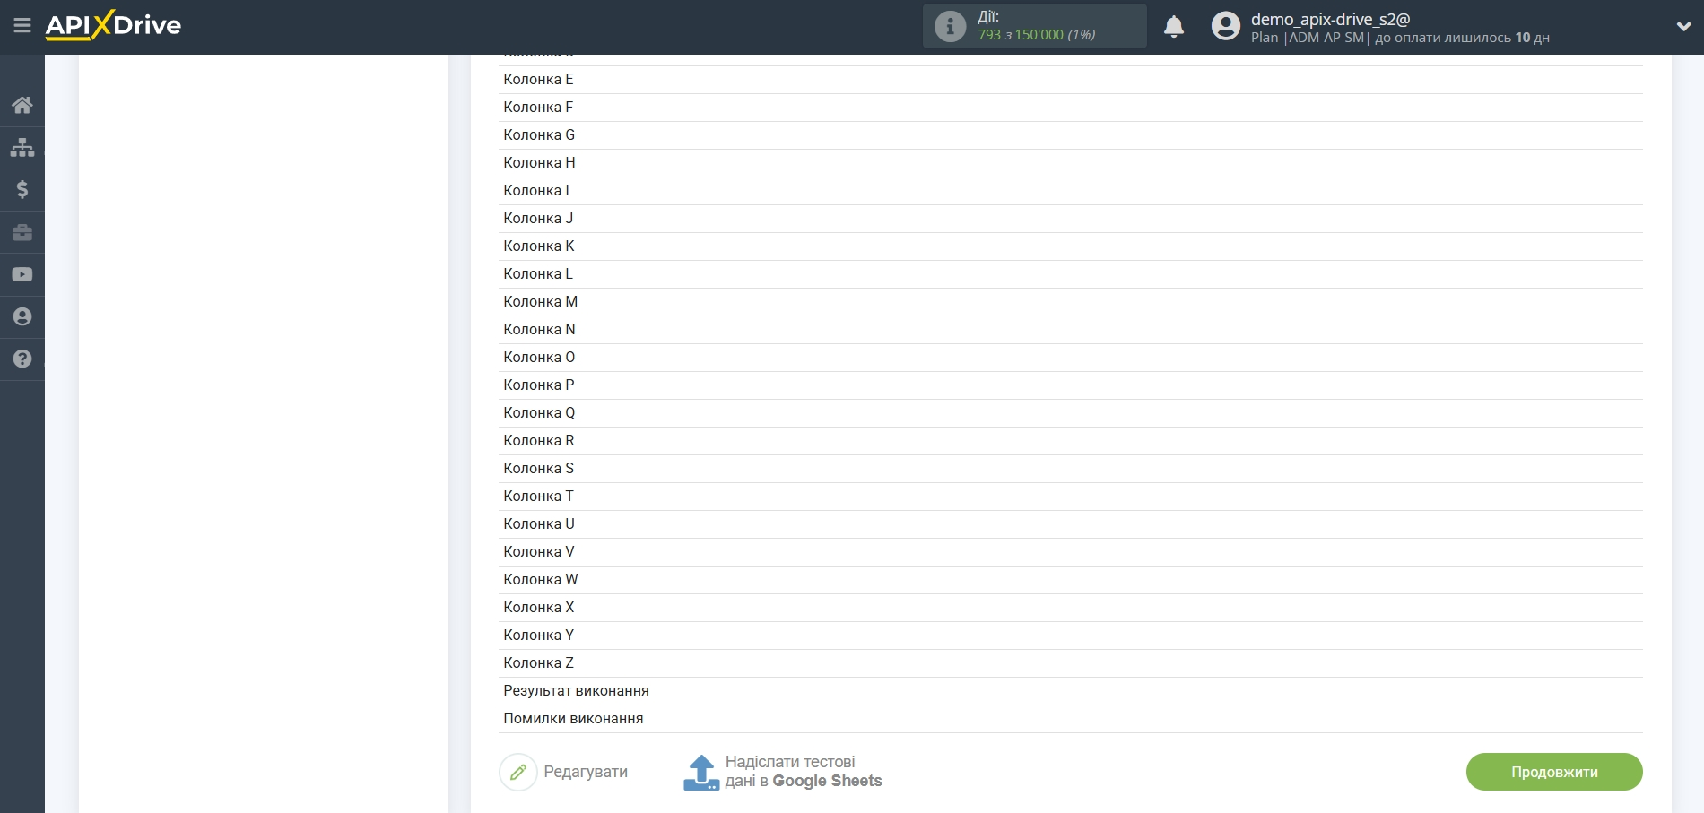The width and height of the screenshot is (1704, 813).
Task: Click the actions info icon
Action: click(950, 26)
